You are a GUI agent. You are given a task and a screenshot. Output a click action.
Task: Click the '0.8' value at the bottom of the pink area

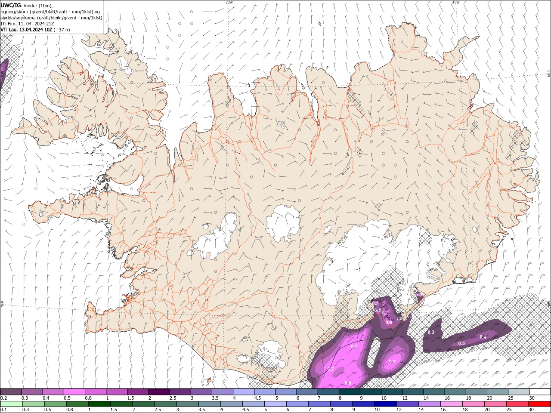click(348, 383)
